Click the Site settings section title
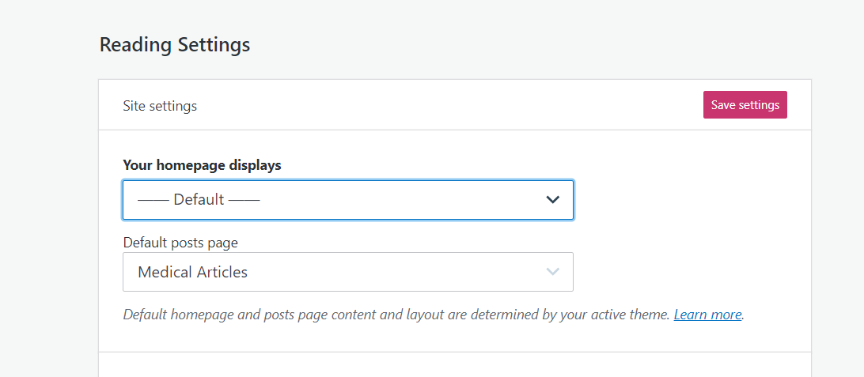 point(160,106)
